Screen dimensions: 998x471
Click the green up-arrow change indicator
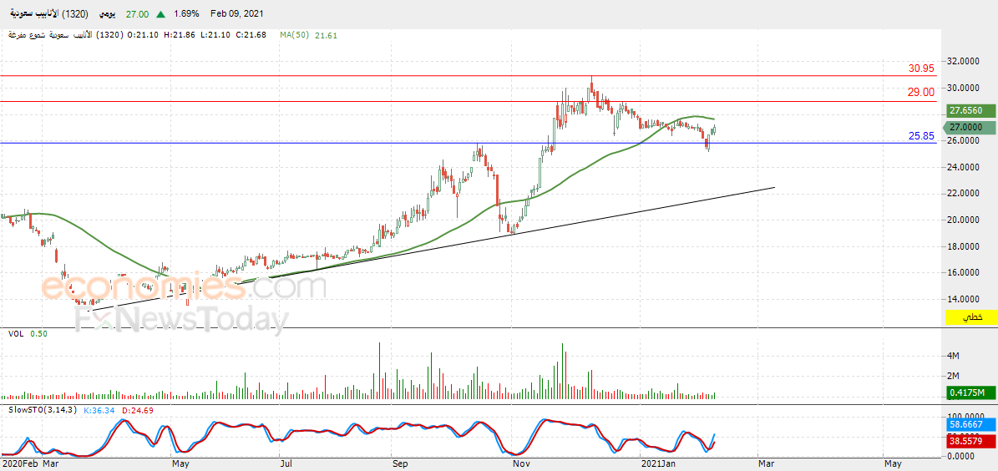tap(161, 14)
